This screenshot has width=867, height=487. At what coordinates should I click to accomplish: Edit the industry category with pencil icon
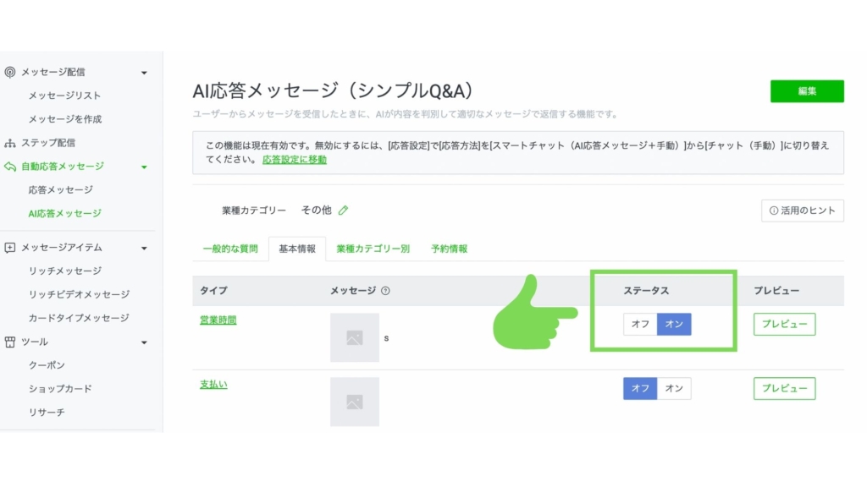click(x=344, y=211)
